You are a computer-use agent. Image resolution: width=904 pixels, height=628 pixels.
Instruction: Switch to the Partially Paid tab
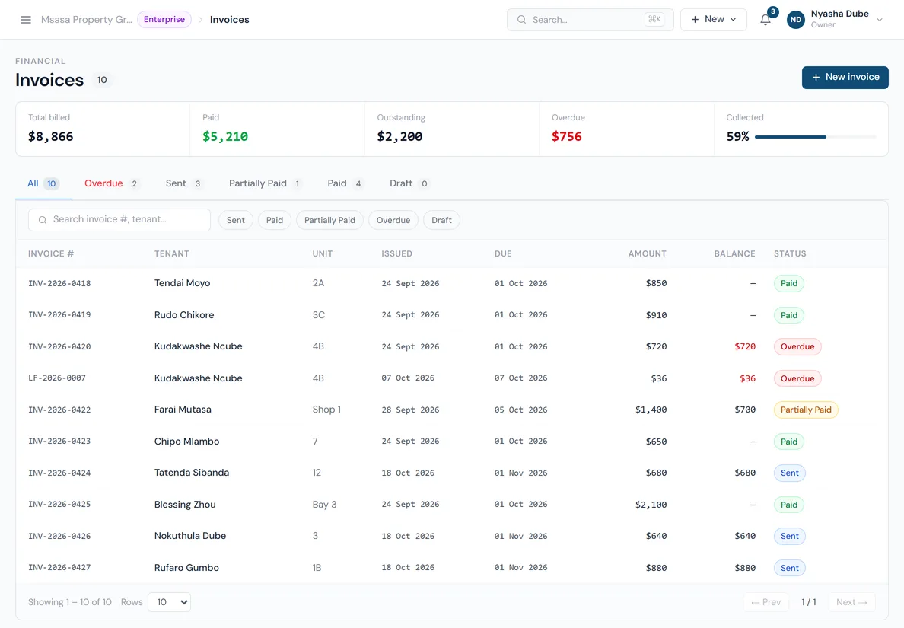click(266, 183)
